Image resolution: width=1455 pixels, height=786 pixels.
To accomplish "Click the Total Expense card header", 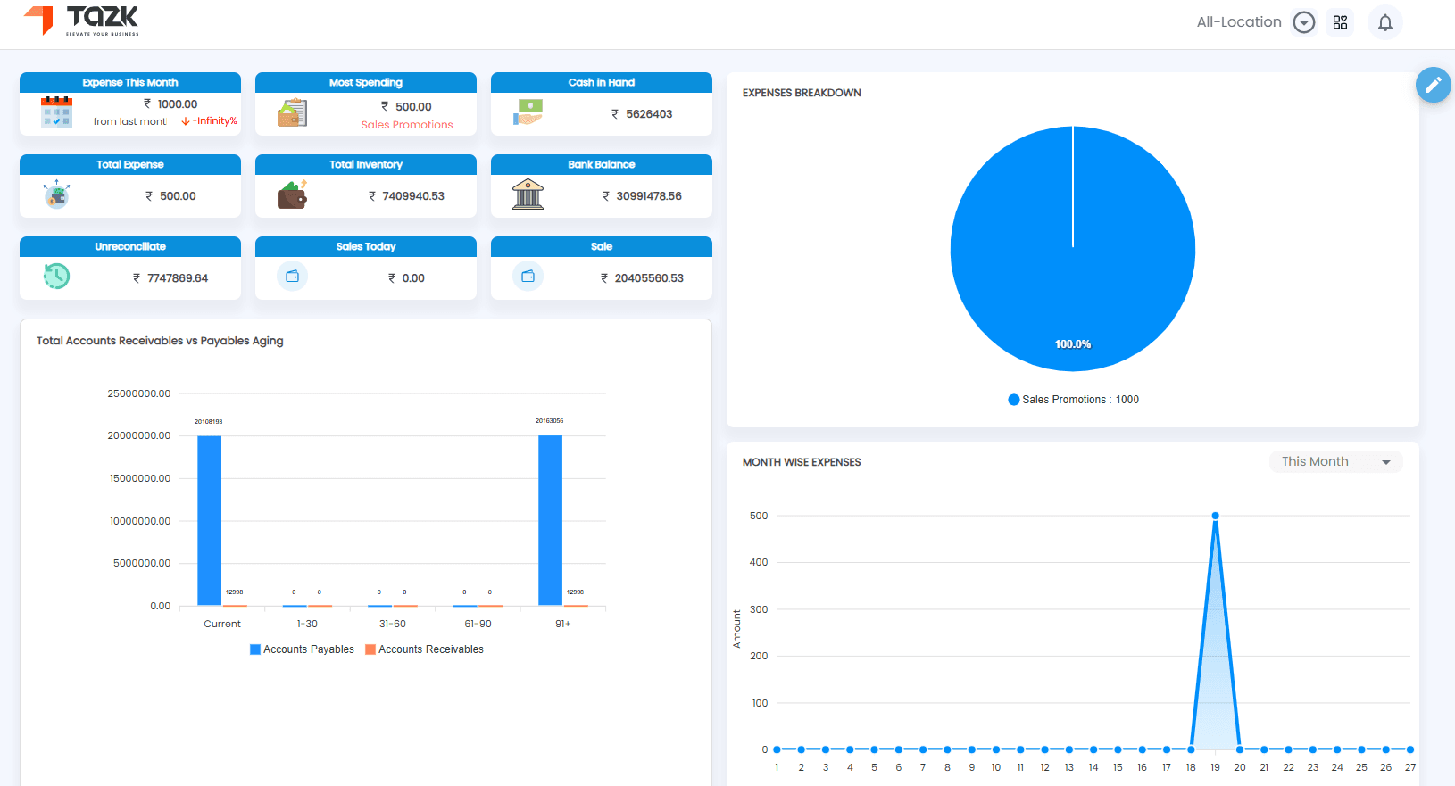I will (130, 164).
